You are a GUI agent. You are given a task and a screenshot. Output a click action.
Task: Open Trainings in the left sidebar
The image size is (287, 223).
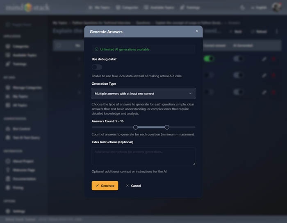tap(16, 64)
